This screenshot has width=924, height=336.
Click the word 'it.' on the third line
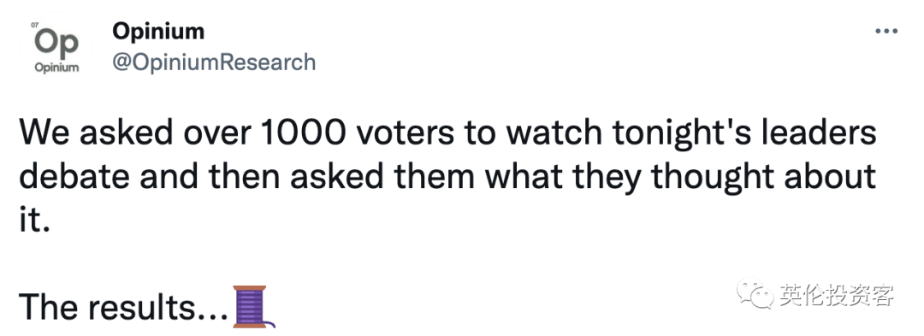point(32,221)
